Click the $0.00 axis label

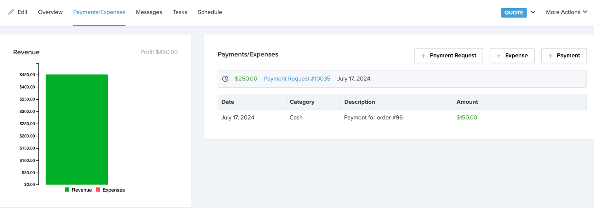30,185
